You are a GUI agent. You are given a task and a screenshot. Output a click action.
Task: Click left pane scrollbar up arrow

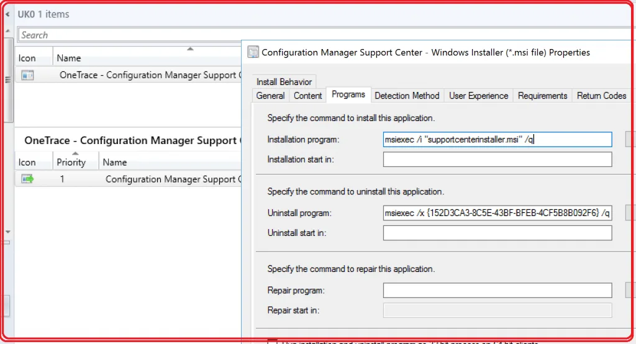[x=7, y=31]
